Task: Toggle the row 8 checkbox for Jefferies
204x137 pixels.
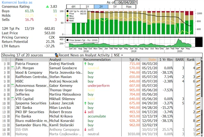Action: point(9,95)
